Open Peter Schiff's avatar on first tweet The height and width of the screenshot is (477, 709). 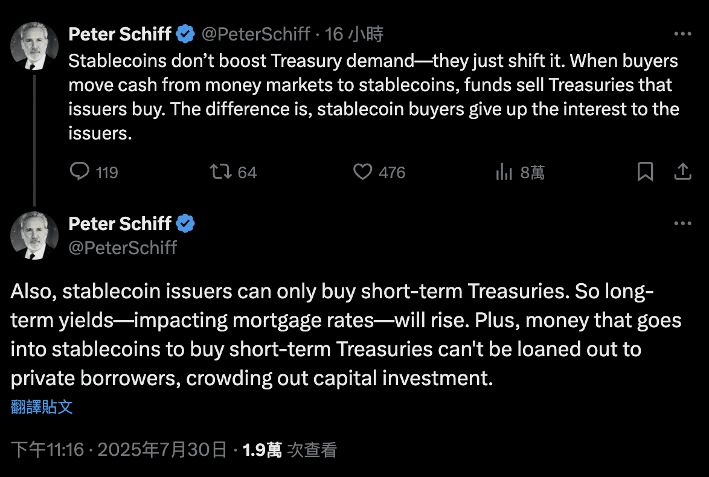pos(34,46)
